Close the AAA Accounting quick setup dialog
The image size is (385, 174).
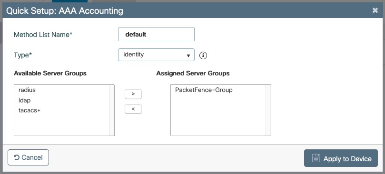[375, 10]
